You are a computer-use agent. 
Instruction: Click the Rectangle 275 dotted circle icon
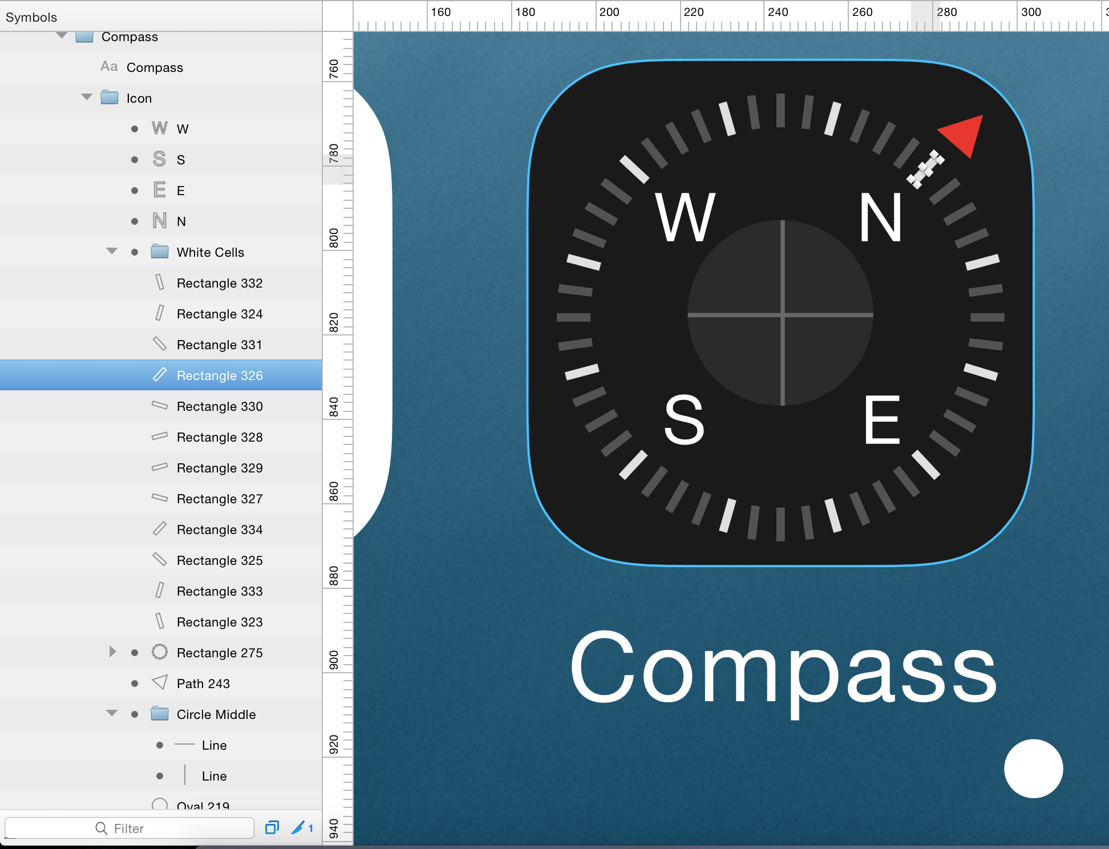pos(160,652)
